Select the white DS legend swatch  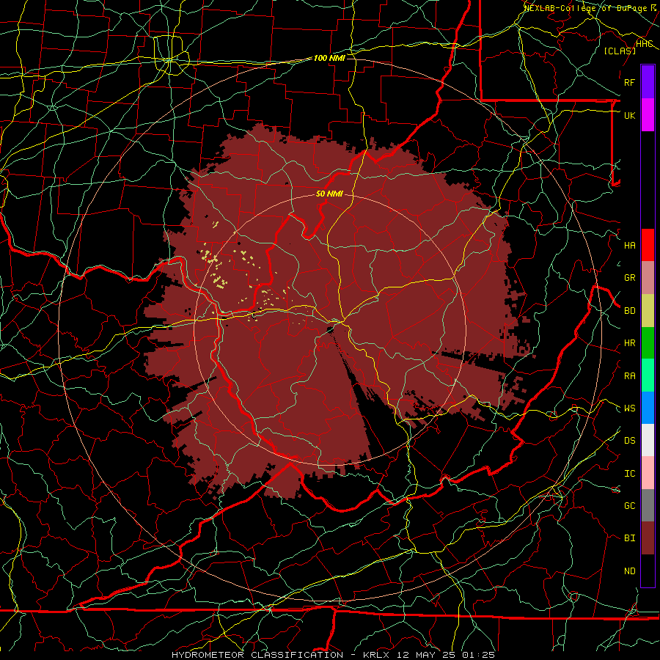point(648,440)
